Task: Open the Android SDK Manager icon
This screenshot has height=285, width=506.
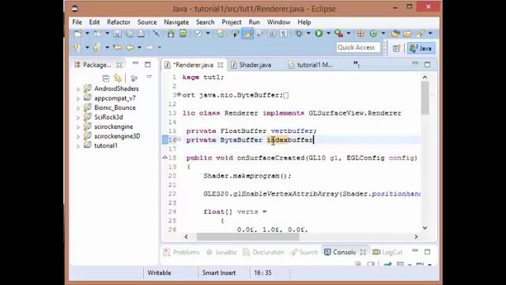Action: coord(171,33)
